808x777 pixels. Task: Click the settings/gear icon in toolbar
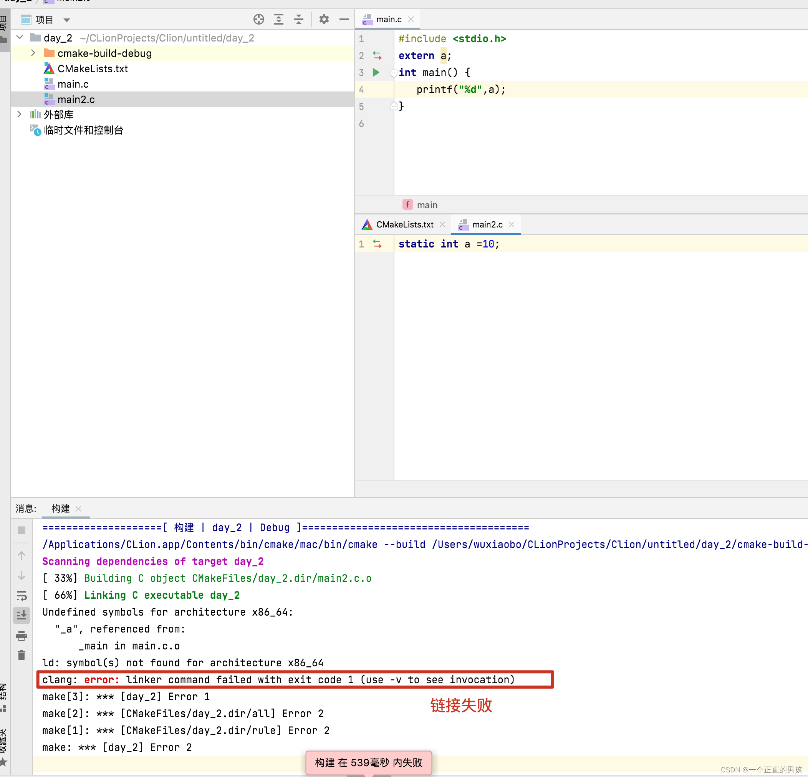pos(323,18)
